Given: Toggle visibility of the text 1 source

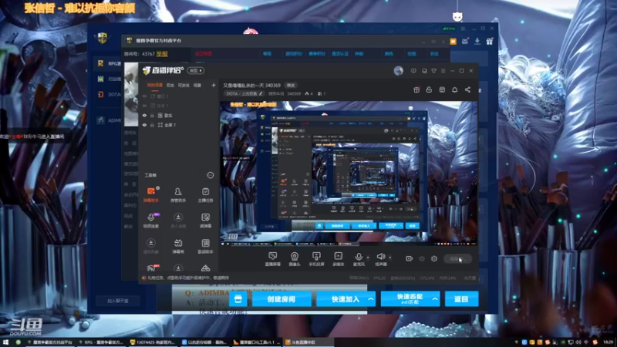Looking at the screenshot, I should 144,106.
